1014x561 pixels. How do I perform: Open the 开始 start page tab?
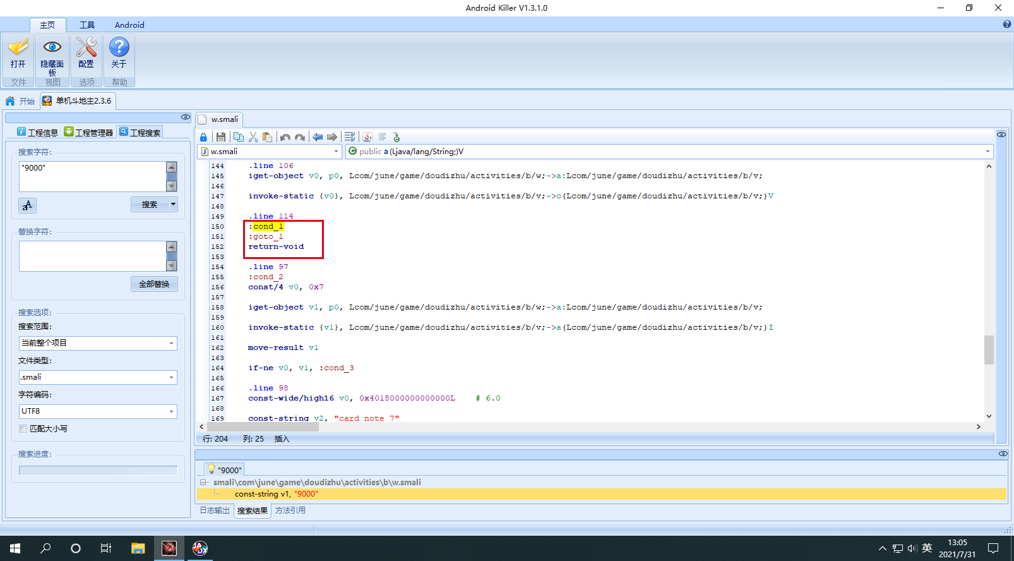click(x=20, y=101)
